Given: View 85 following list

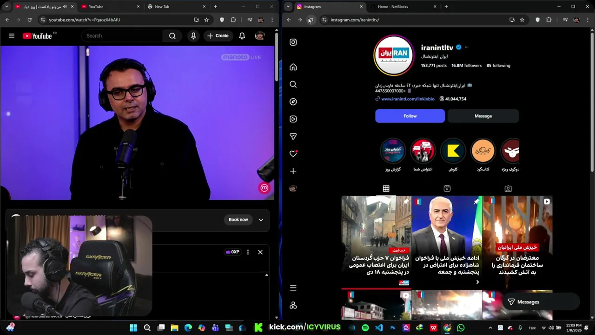Looking at the screenshot, I should point(498,66).
